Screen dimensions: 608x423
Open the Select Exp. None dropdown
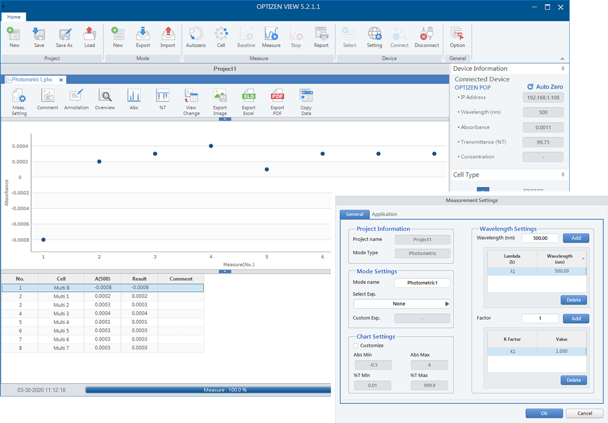tap(401, 304)
